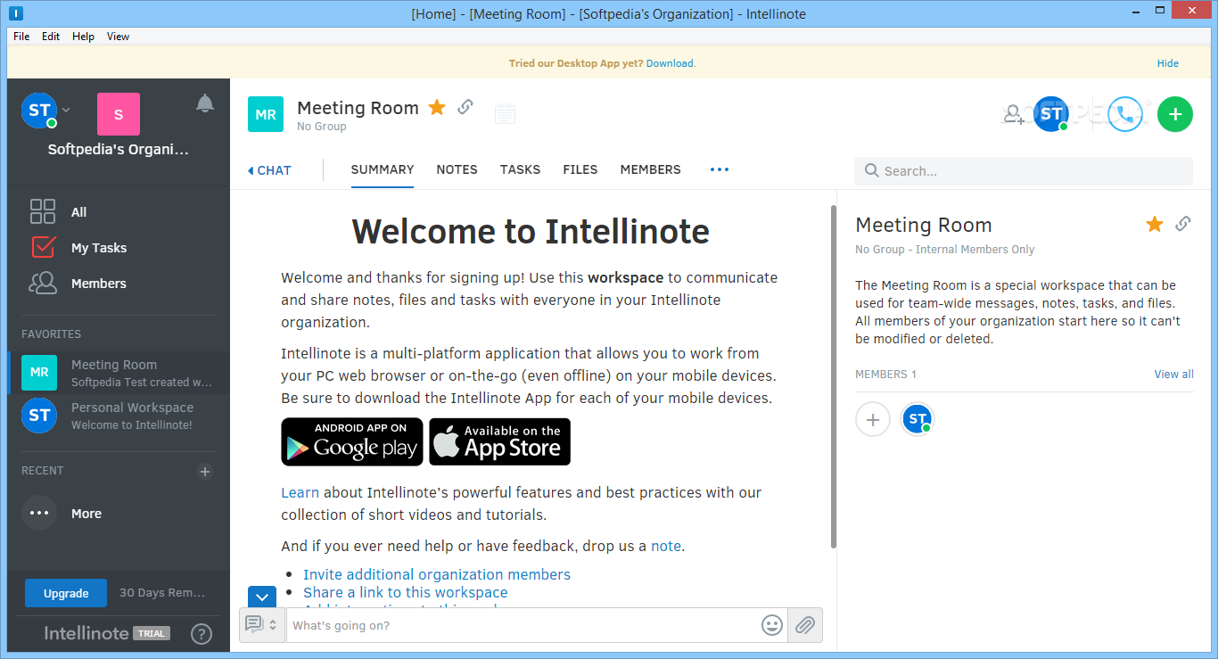
Task: Click the Search input field
Action: pyautogui.click(x=1024, y=171)
